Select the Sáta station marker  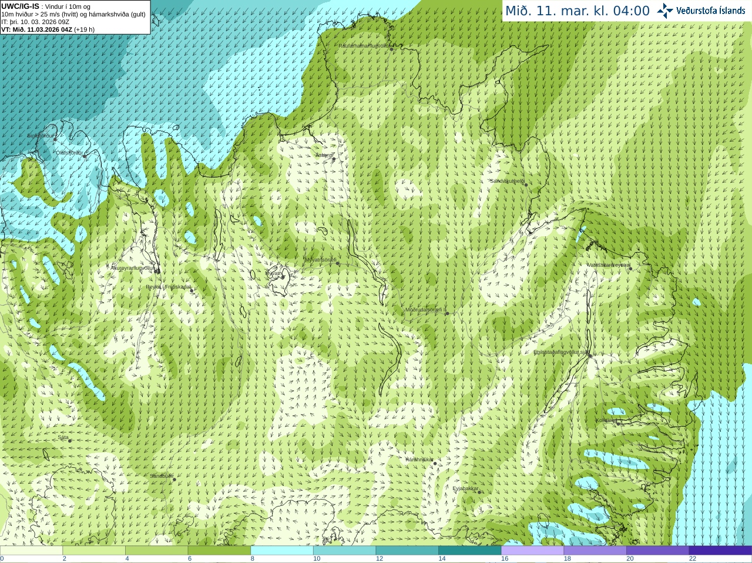tap(70, 440)
